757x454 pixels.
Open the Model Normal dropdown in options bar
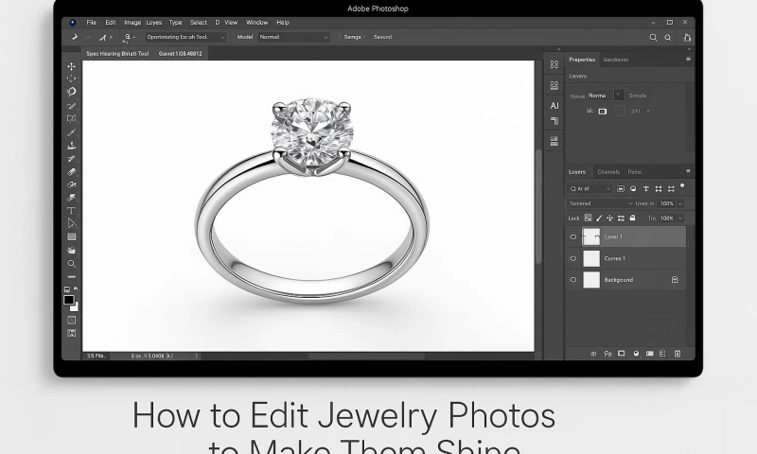tap(294, 37)
